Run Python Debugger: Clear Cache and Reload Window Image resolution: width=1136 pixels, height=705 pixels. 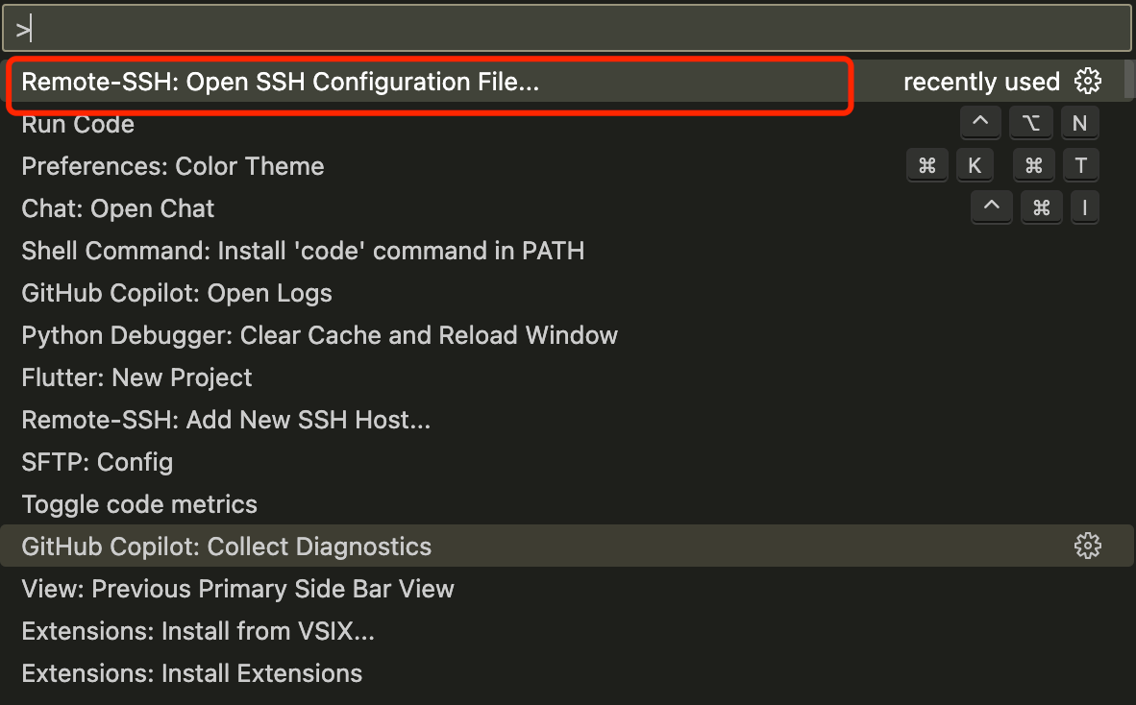point(566,335)
